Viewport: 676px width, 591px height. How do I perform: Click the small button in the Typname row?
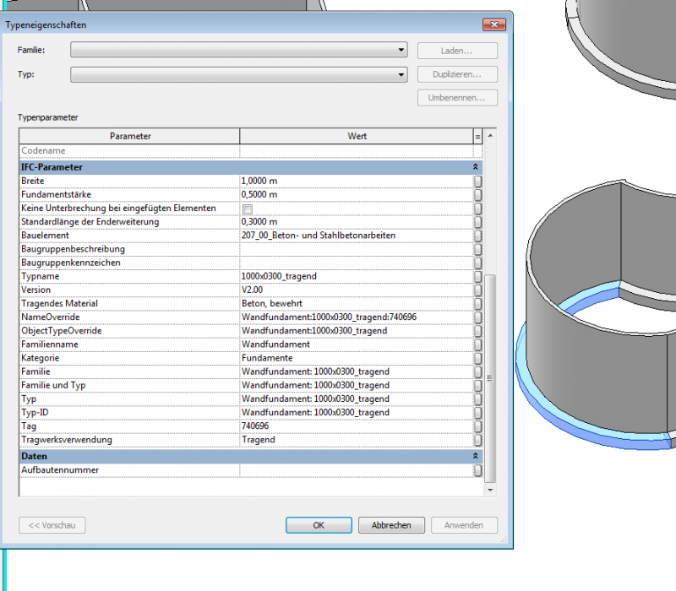pos(477,276)
